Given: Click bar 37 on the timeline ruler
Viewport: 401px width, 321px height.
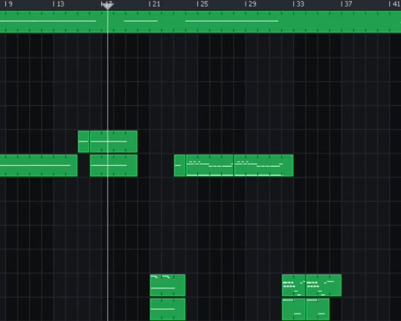Looking at the screenshot, I should [346, 4].
